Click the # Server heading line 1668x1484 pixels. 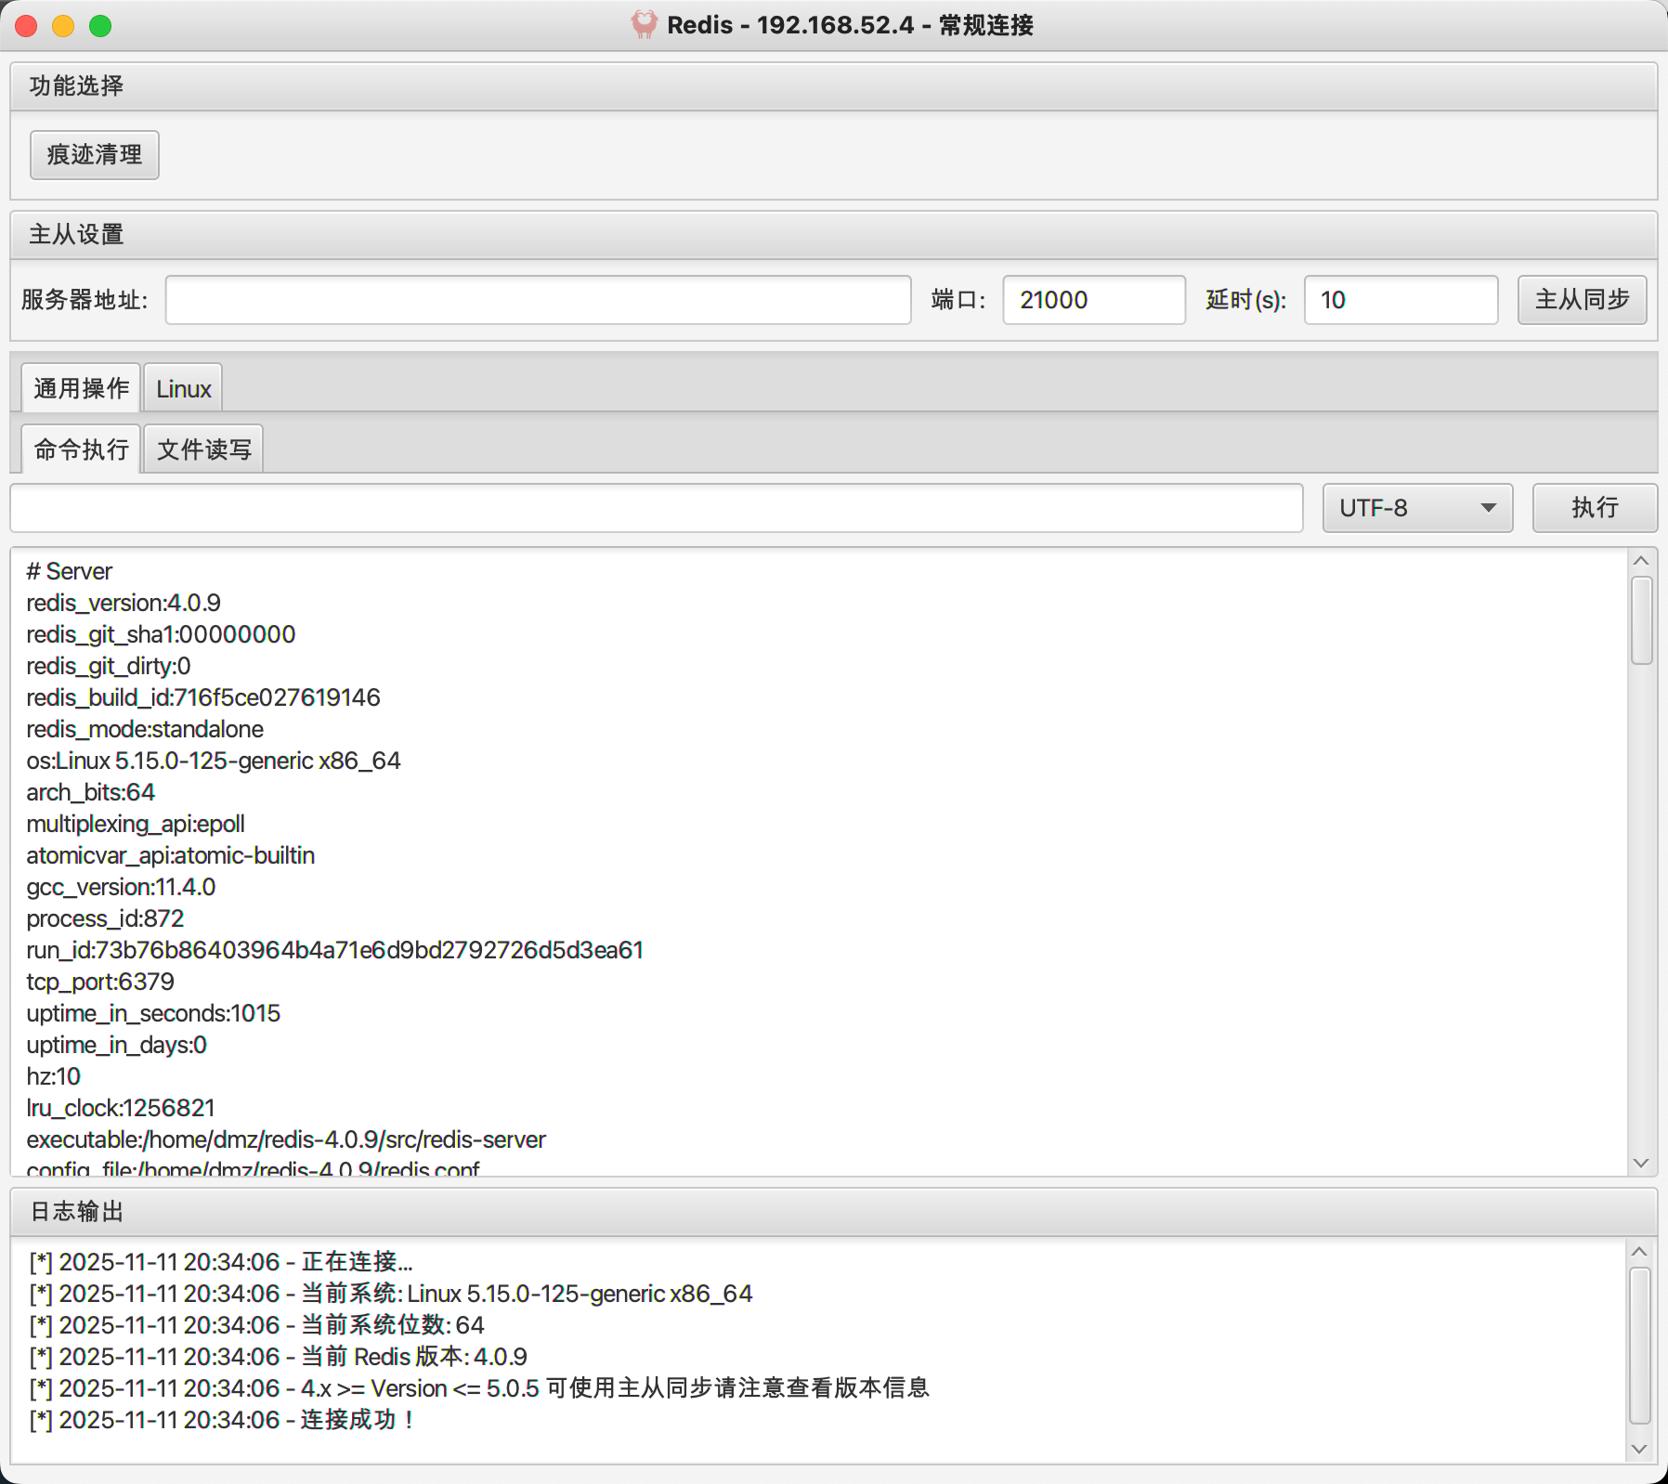point(70,571)
